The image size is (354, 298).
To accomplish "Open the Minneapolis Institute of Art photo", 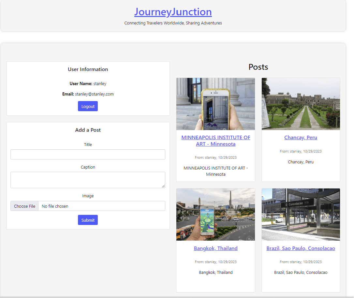I will (215, 104).
